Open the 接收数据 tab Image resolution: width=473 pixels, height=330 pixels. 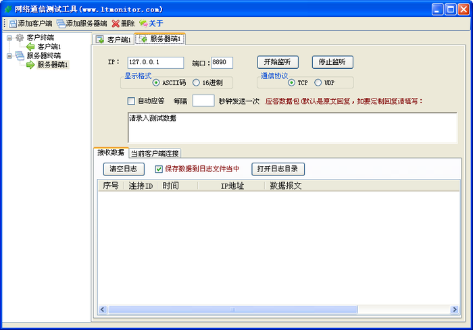pyautogui.click(x=111, y=153)
